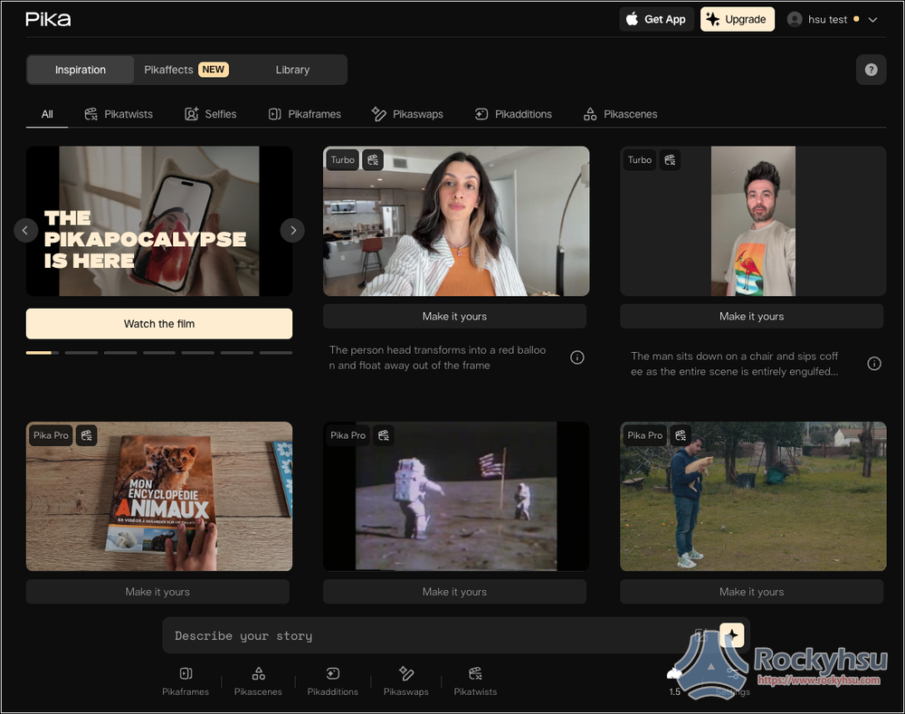Click Pika Pro badge on animal book card
905x714 pixels.
coord(51,435)
